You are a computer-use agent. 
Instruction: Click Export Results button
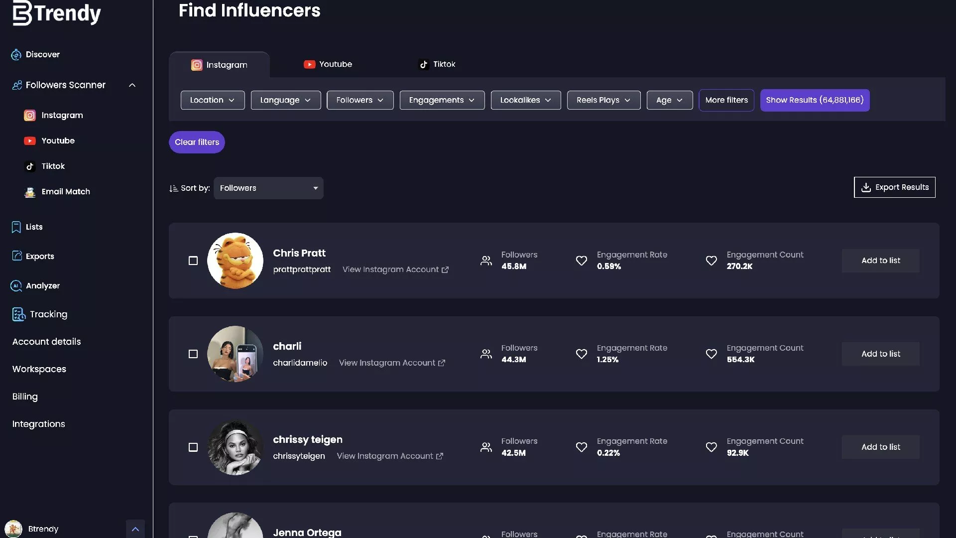click(894, 187)
